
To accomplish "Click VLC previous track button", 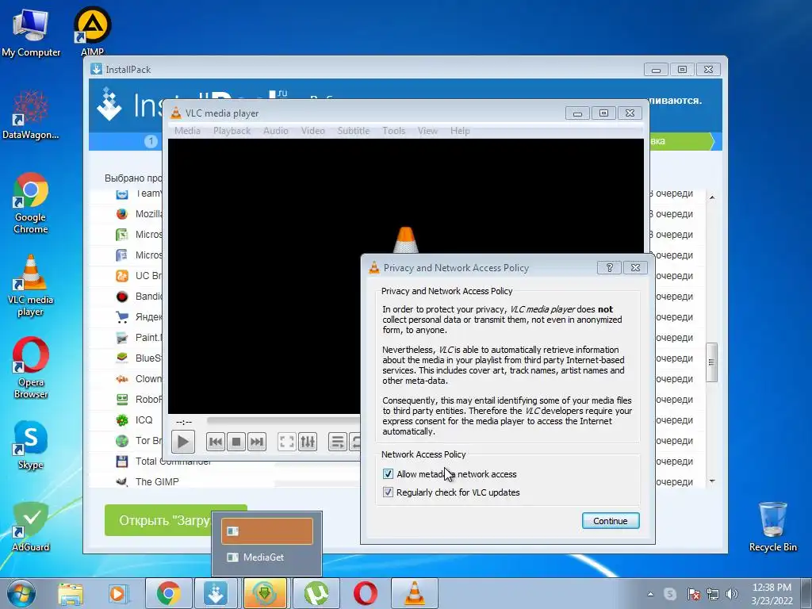I will (216, 442).
